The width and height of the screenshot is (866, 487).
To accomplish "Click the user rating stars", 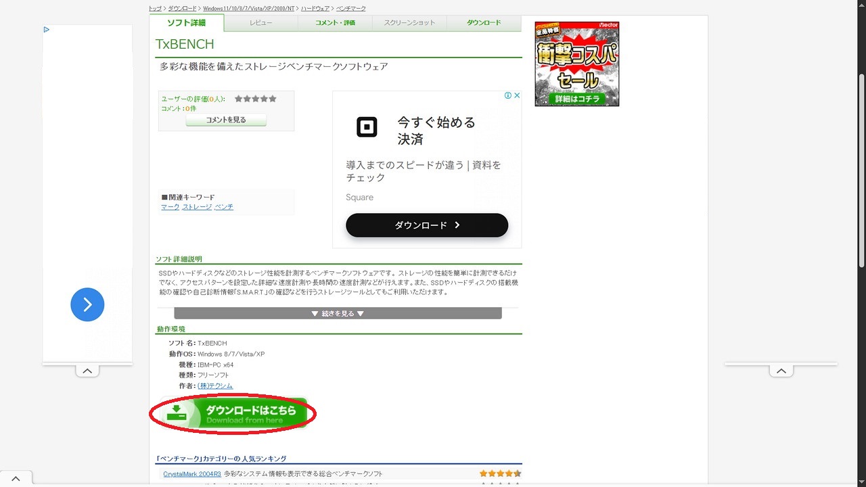I will click(256, 99).
